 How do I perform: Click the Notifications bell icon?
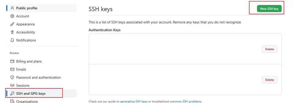pyautogui.click(x=12, y=40)
